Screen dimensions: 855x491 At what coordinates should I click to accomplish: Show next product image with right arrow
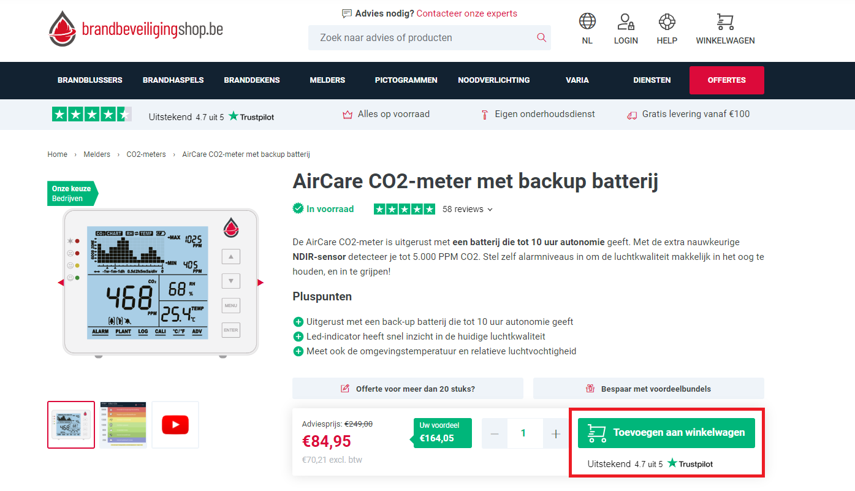click(260, 283)
